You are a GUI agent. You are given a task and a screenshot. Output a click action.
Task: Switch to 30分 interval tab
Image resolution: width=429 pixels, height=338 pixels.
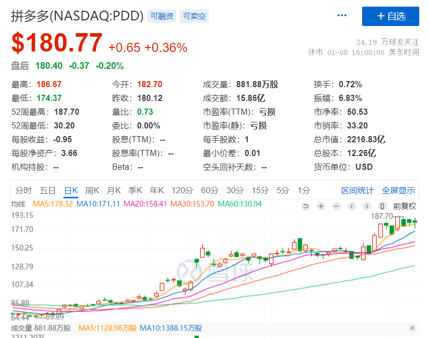[x=235, y=190]
